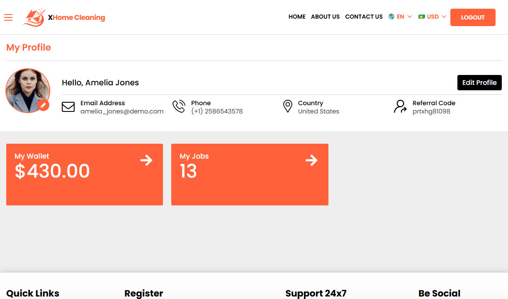Navigate to ABOUT US

coord(325,17)
